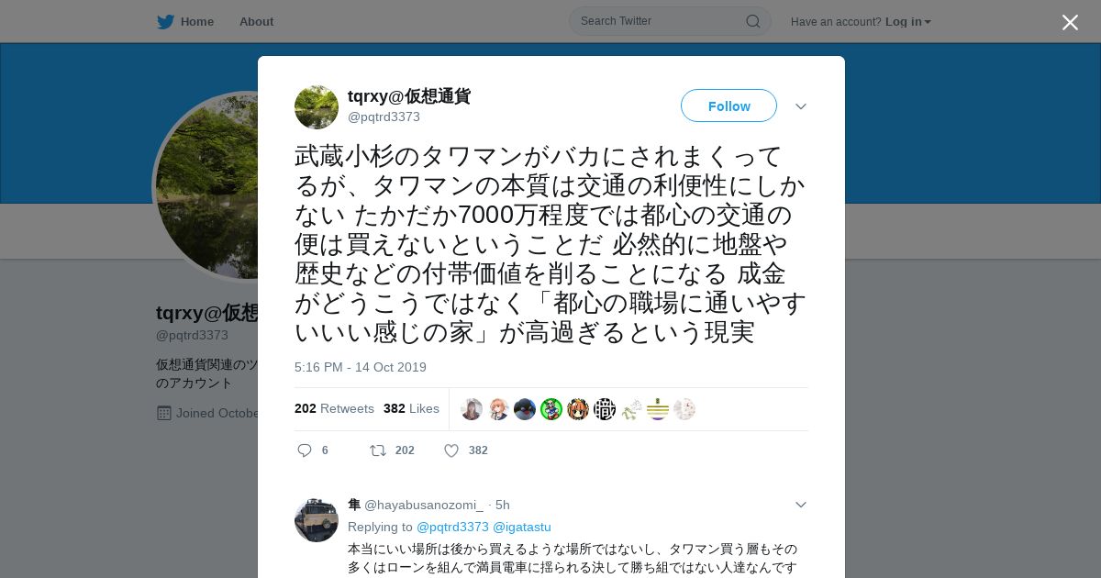1101x578 pixels.
Task: Click the first liker avatar thumbnail
Action: [x=472, y=409]
